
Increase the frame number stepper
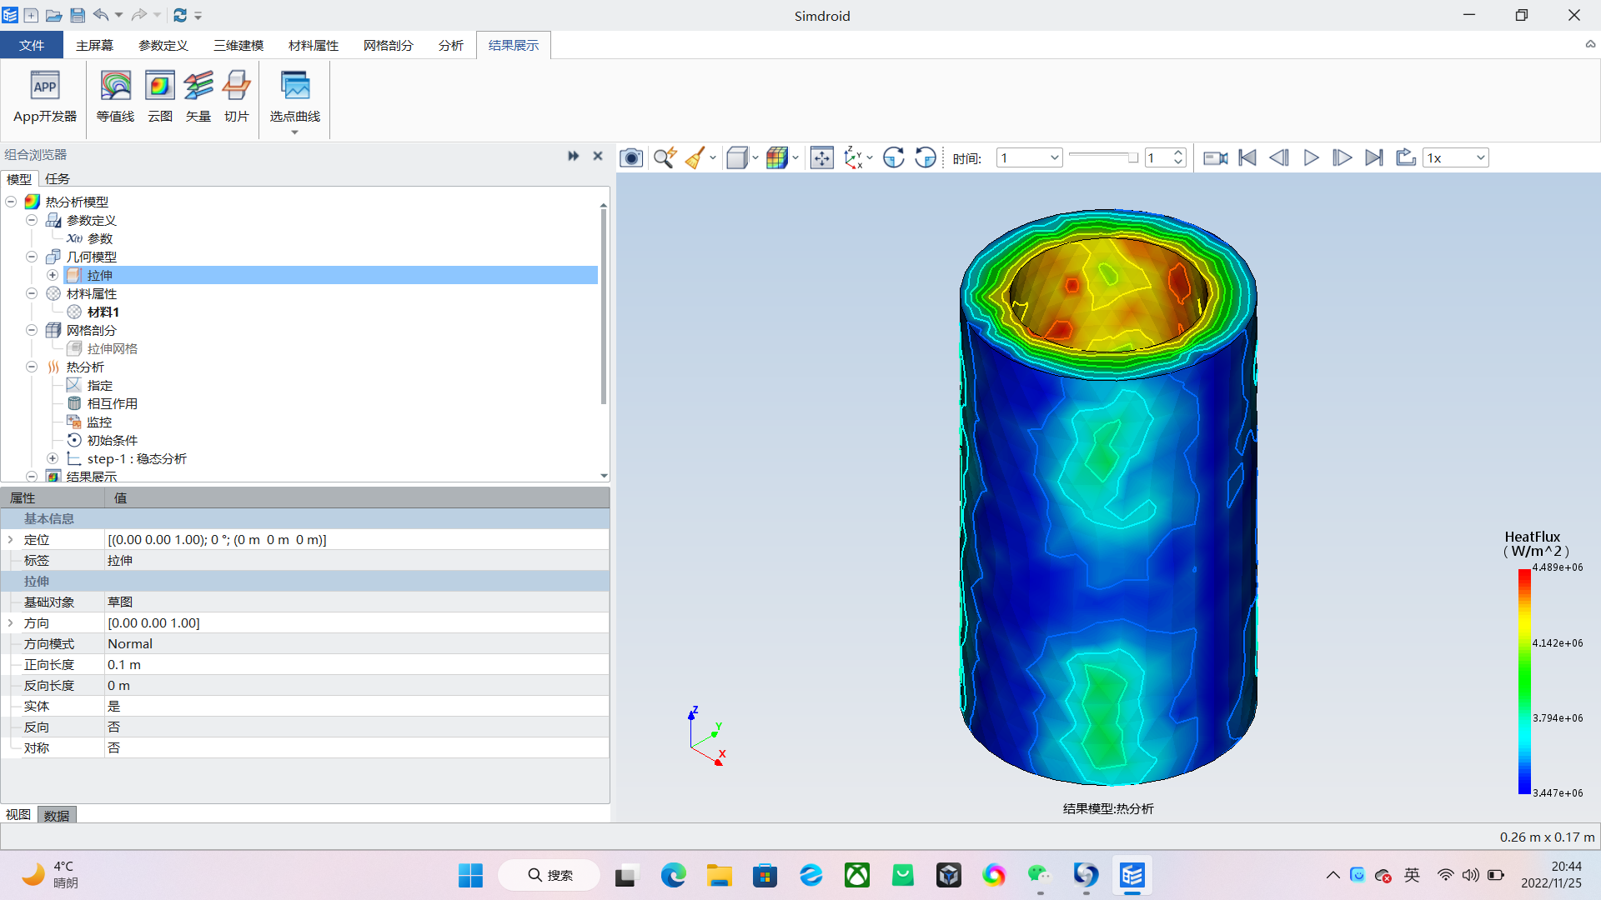1178,153
